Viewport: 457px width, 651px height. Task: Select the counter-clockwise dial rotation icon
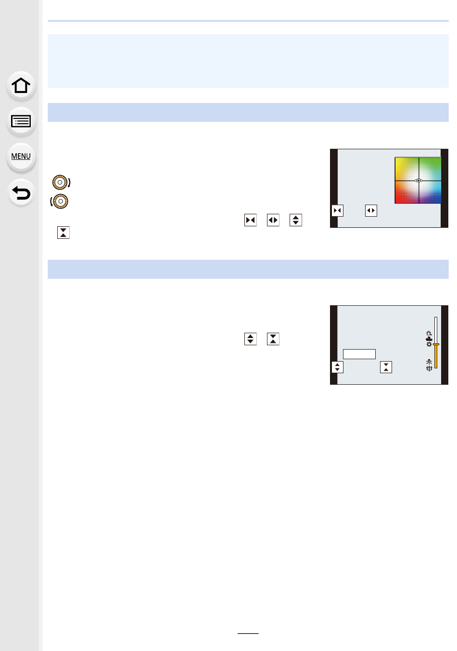point(60,201)
